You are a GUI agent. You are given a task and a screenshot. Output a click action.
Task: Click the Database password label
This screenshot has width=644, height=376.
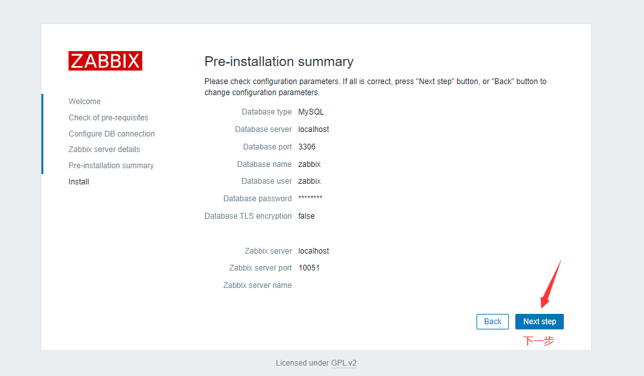257,199
